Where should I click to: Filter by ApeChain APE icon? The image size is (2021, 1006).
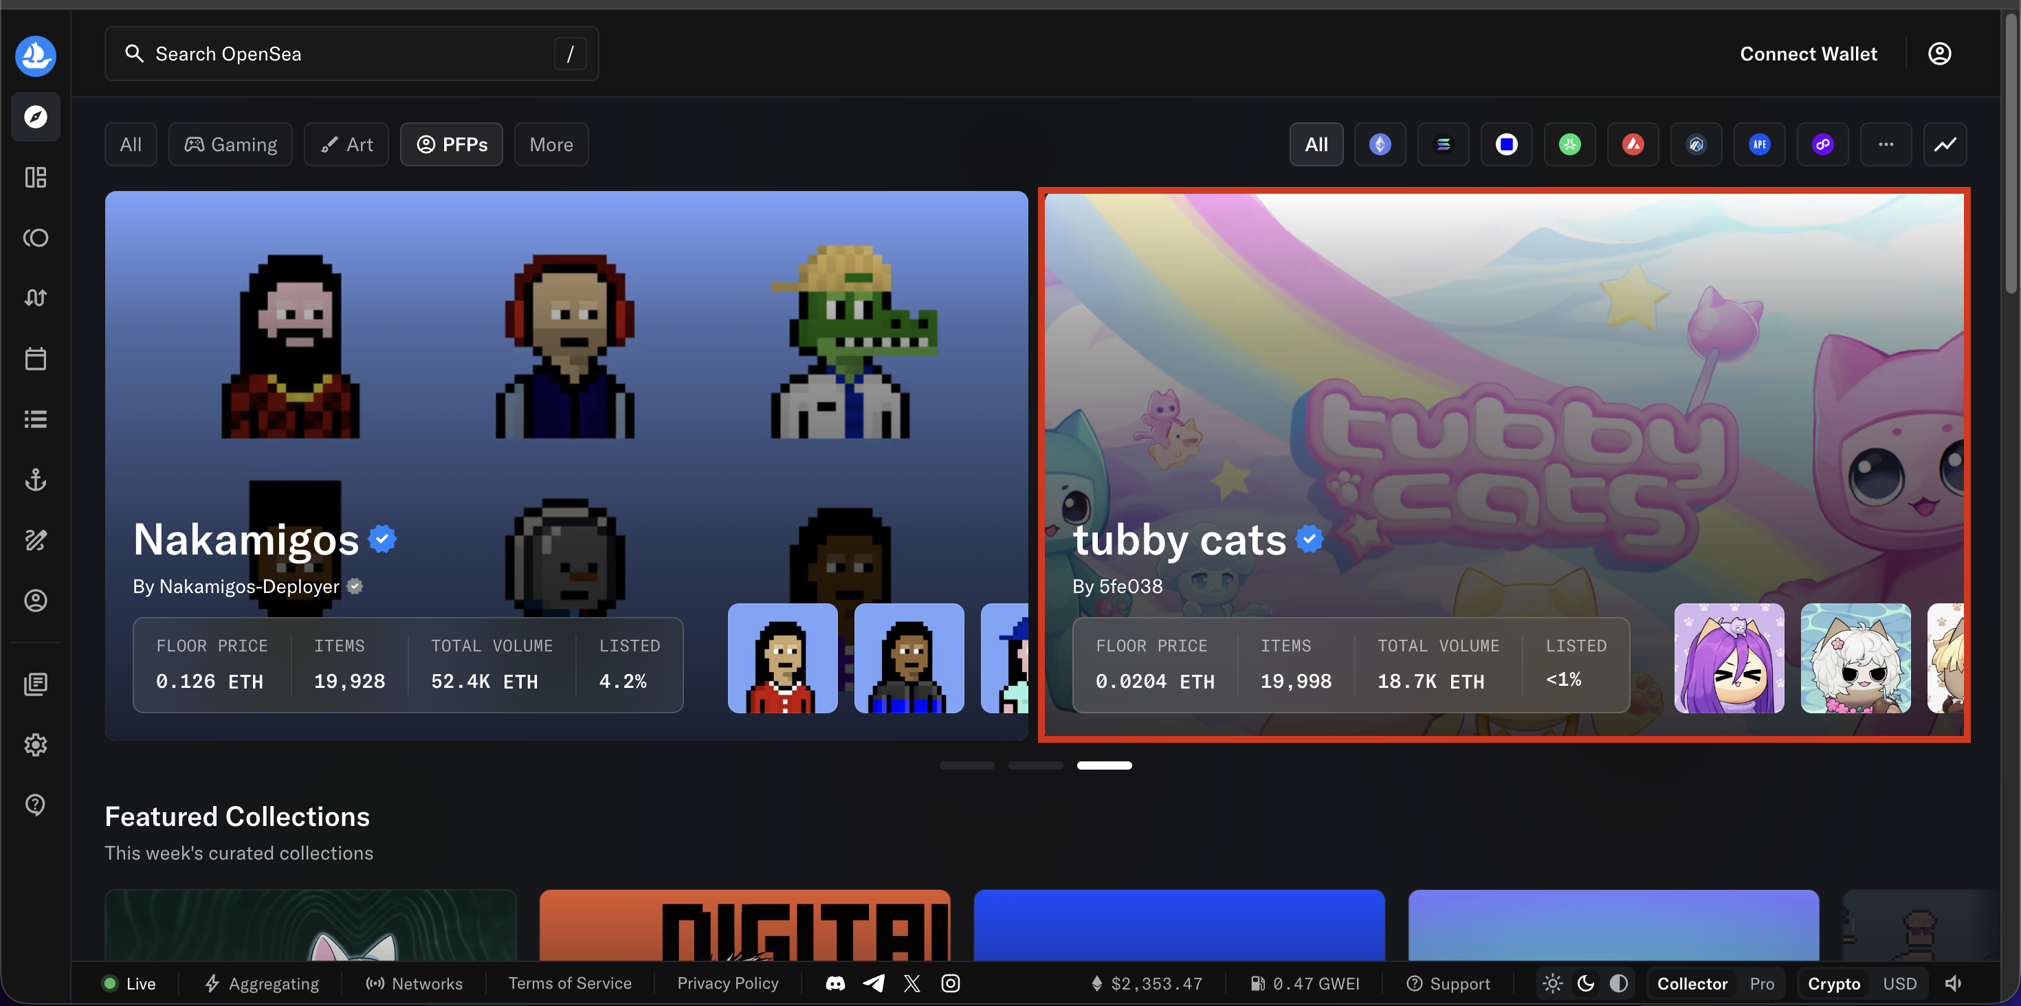1760,144
